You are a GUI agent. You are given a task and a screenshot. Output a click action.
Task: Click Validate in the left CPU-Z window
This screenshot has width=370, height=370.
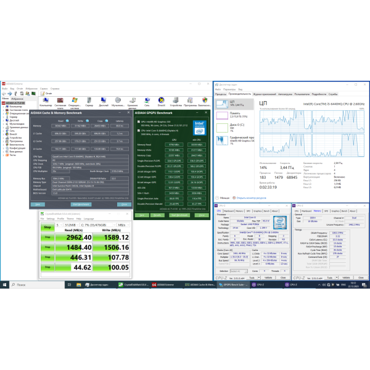[268, 277]
